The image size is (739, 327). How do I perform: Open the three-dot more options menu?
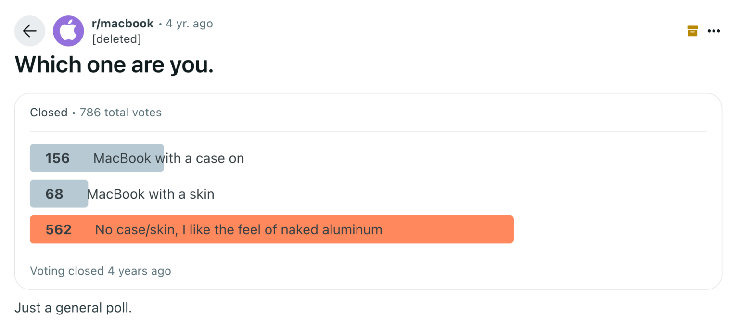pos(714,31)
